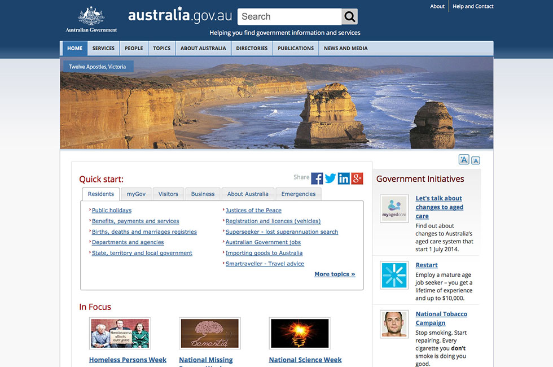This screenshot has height=367, width=553.
Task: Click the Australian Government crest logo
Action: click(91, 19)
